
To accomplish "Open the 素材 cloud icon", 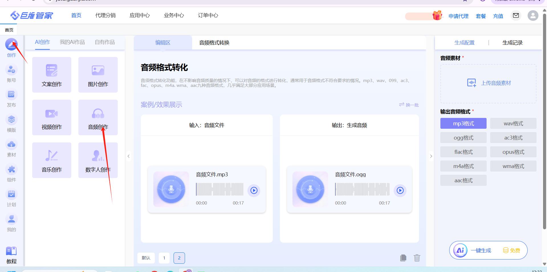I will tap(11, 144).
